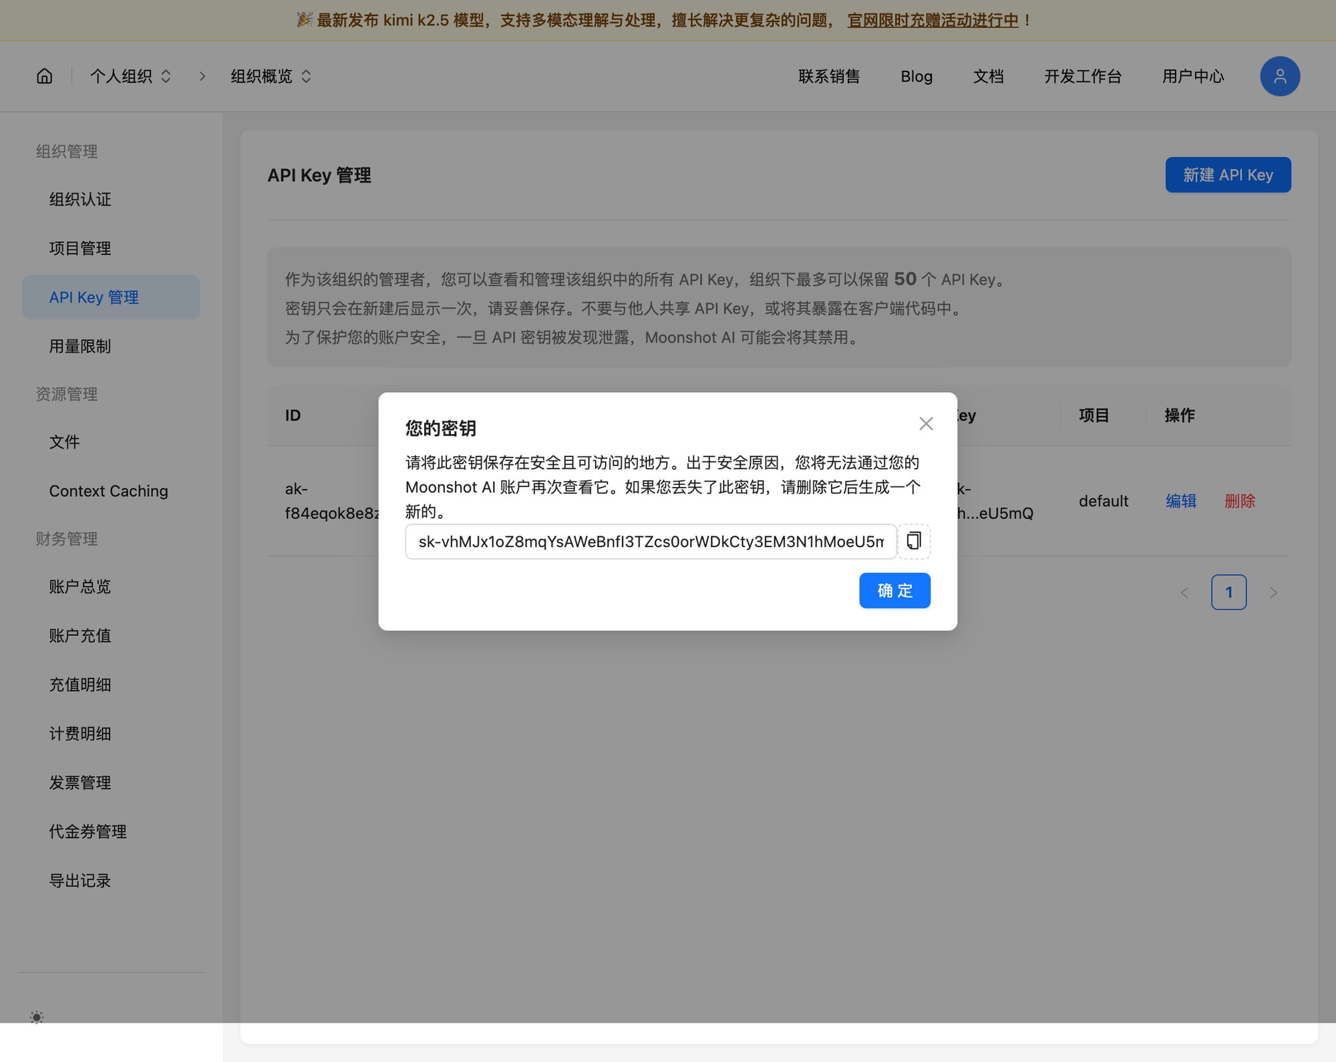The width and height of the screenshot is (1336, 1062).
Task: Toggle theme with the sun icon at bottom left
Action: point(37,1017)
